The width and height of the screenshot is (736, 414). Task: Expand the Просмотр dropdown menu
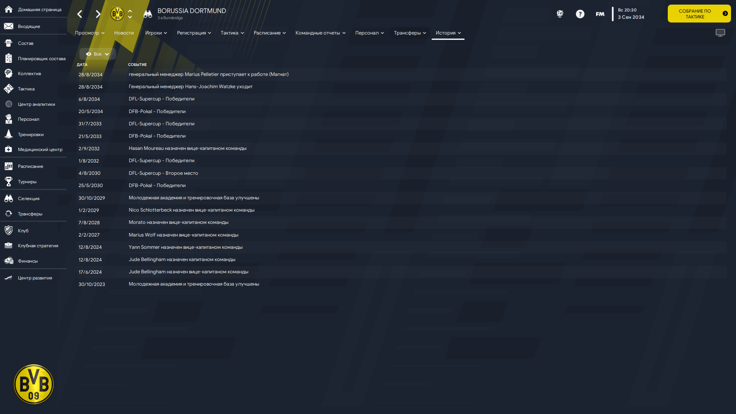(x=90, y=33)
